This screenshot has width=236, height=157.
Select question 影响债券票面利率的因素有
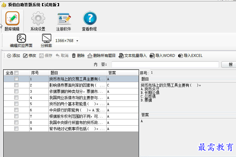pyautogui.click(x=77, y=85)
